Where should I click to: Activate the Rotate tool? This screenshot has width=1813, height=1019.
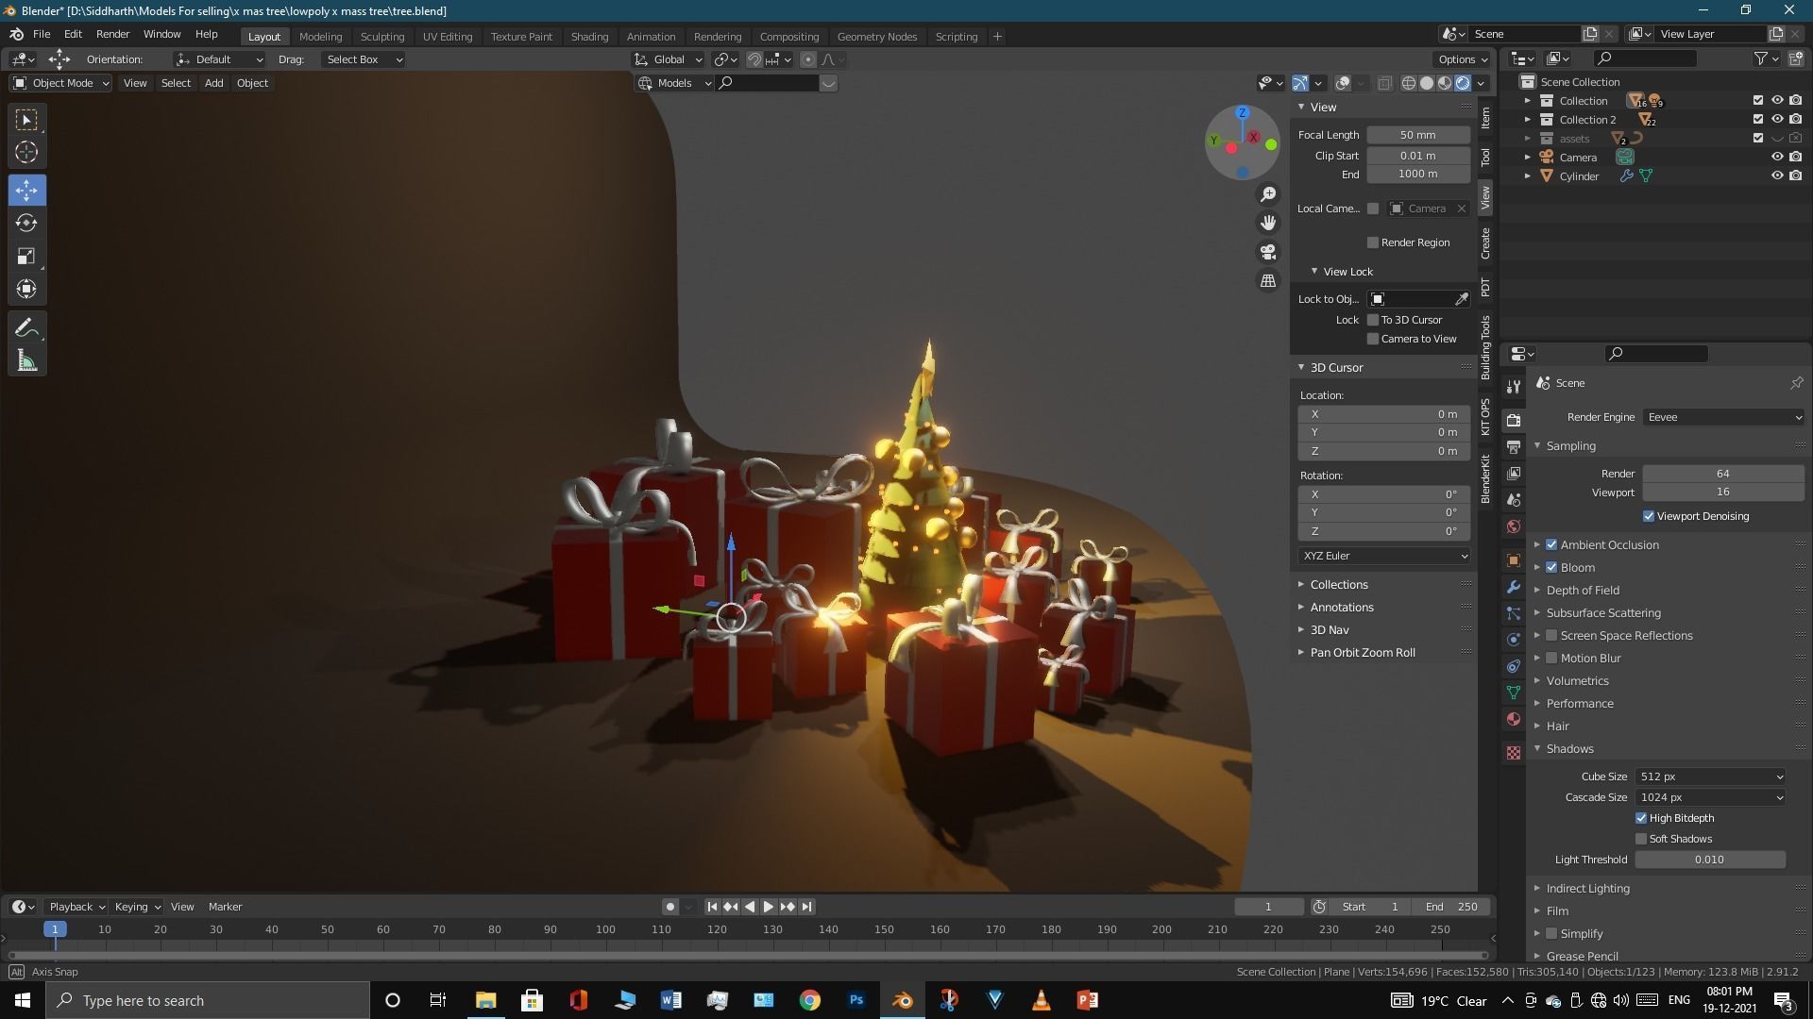(26, 223)
